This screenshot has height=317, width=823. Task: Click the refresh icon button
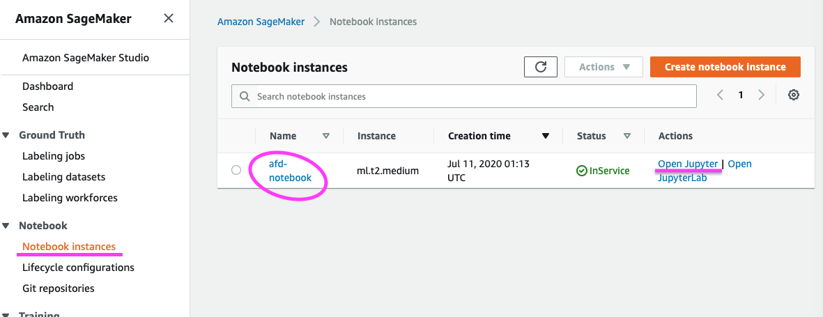coord(541,67)
